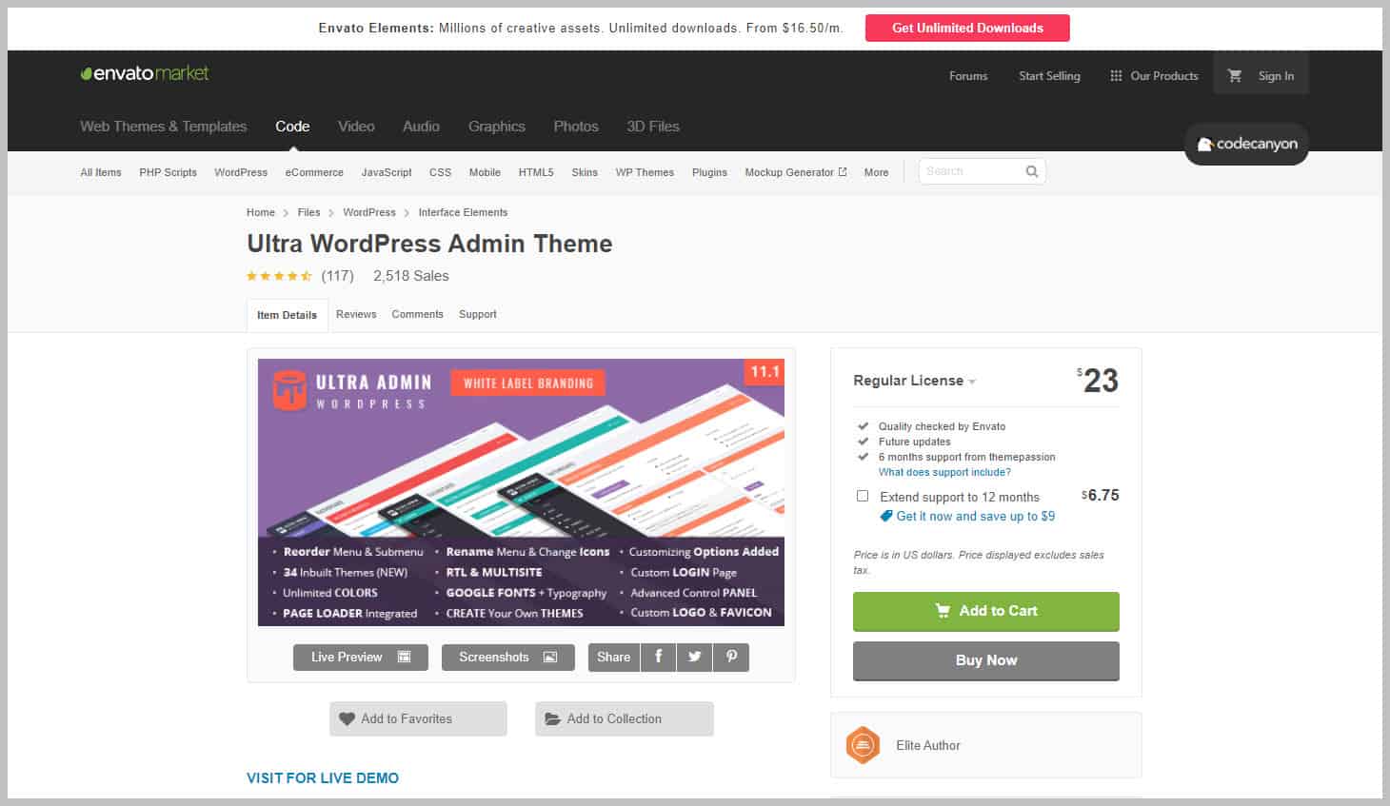Click the Buy Now button
The width and height of the screenshot is (1390, 806).
click(986, 660)
